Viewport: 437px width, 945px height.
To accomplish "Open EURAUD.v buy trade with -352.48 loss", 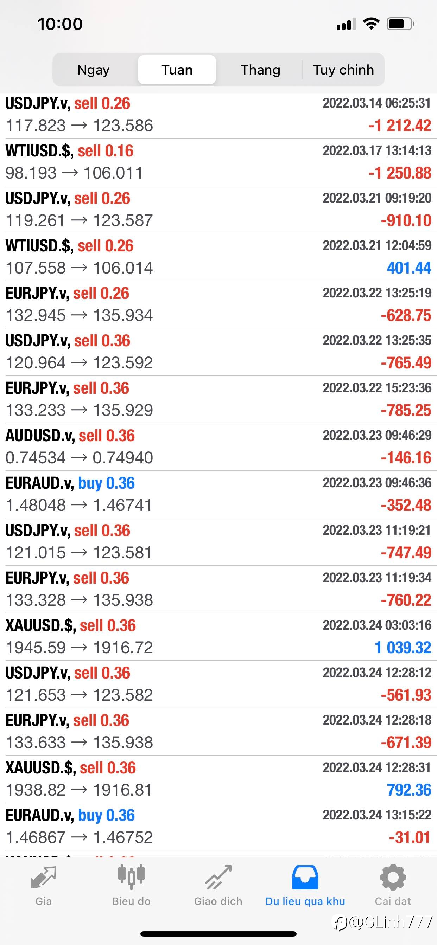I will tap(218, 495).
